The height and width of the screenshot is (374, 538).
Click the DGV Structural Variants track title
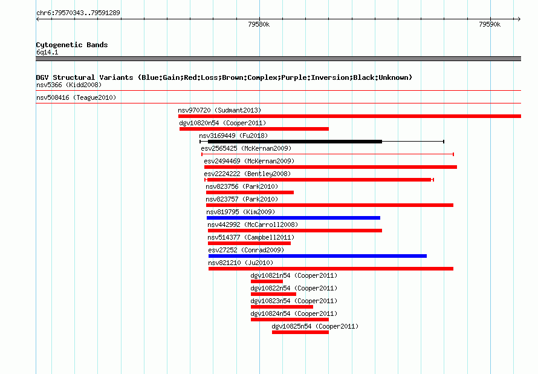pos(224,77)
